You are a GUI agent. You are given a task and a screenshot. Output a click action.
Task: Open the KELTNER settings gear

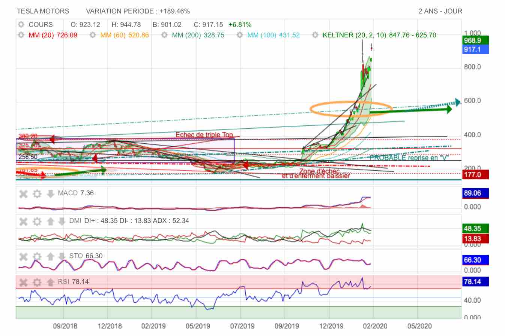(x=315, y=35)
